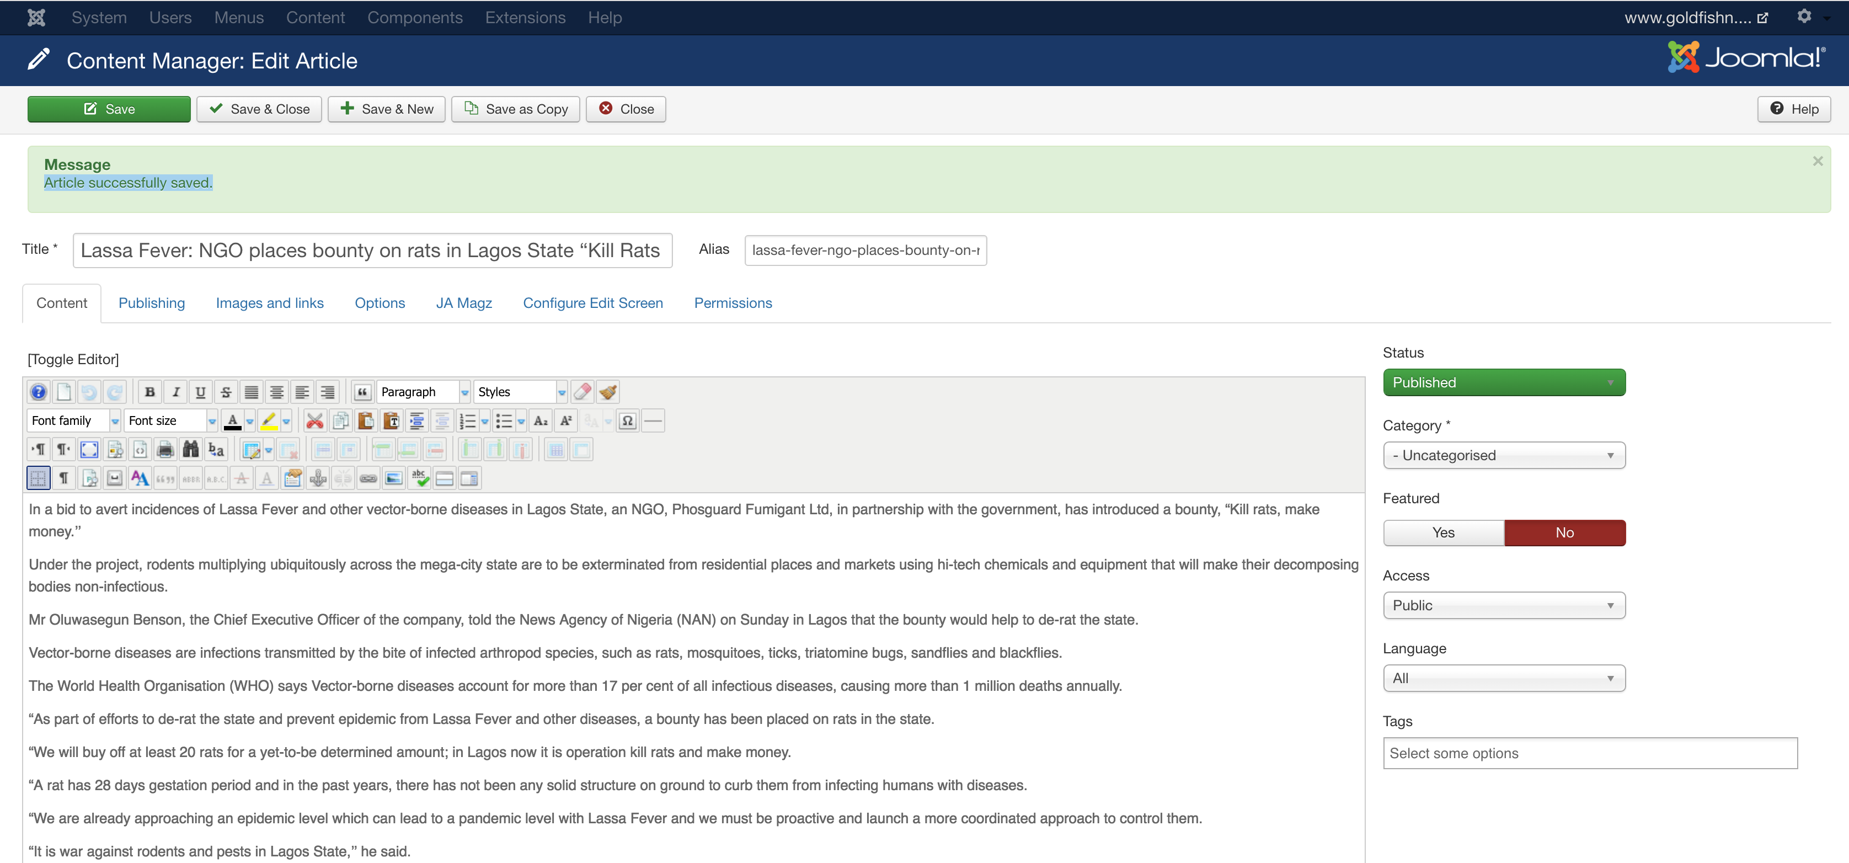Open the font style AA icon

[x=140, y=478]
